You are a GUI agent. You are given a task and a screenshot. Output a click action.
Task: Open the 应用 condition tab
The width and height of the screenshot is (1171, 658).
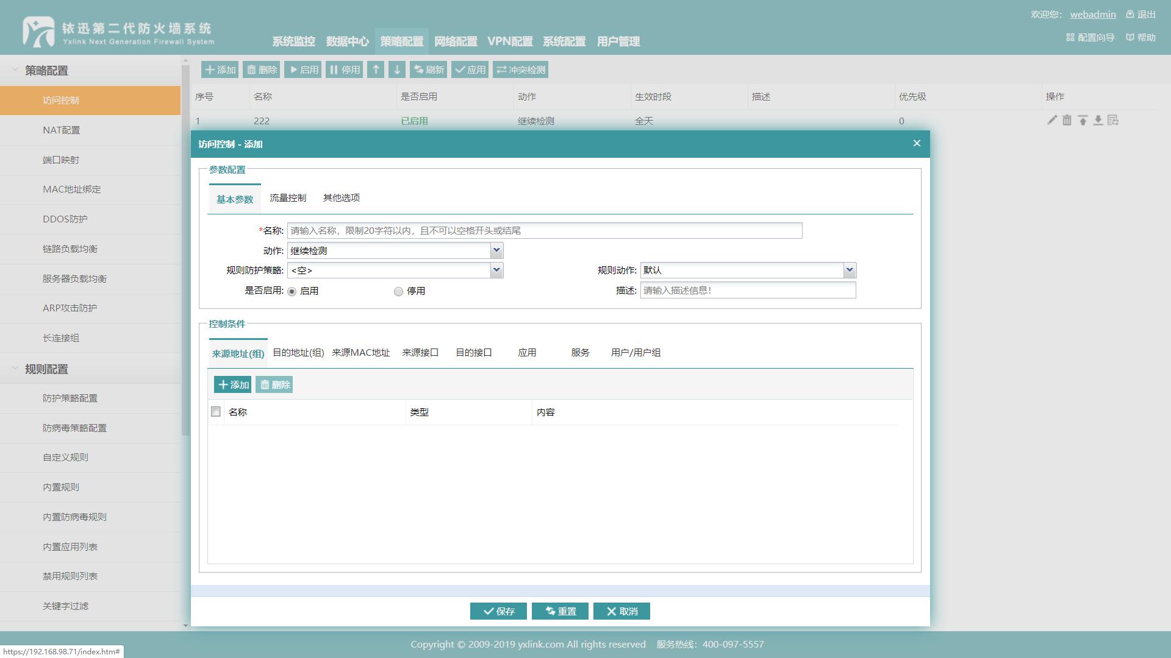pos(527,352)
